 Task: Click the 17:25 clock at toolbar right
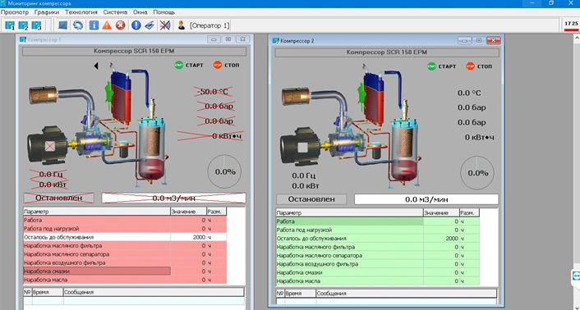[571, 24]
